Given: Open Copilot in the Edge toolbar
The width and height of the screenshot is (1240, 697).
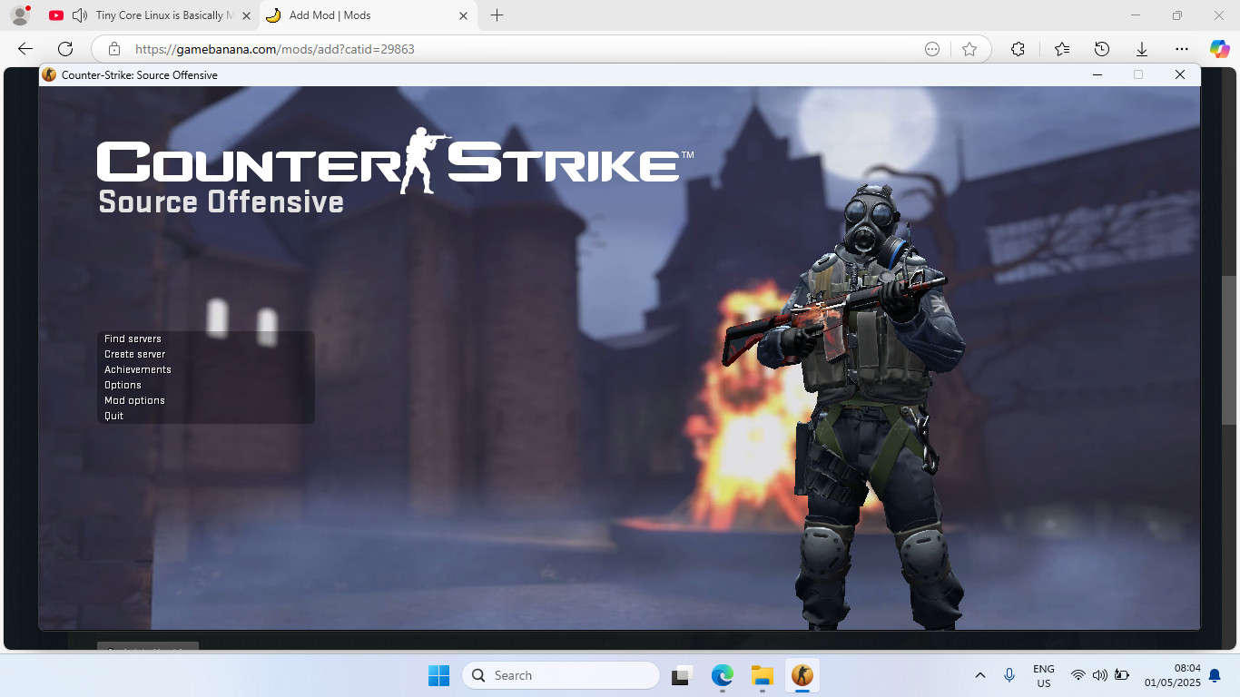Looking at the screenshot, I should click(x=1219, y=49).
